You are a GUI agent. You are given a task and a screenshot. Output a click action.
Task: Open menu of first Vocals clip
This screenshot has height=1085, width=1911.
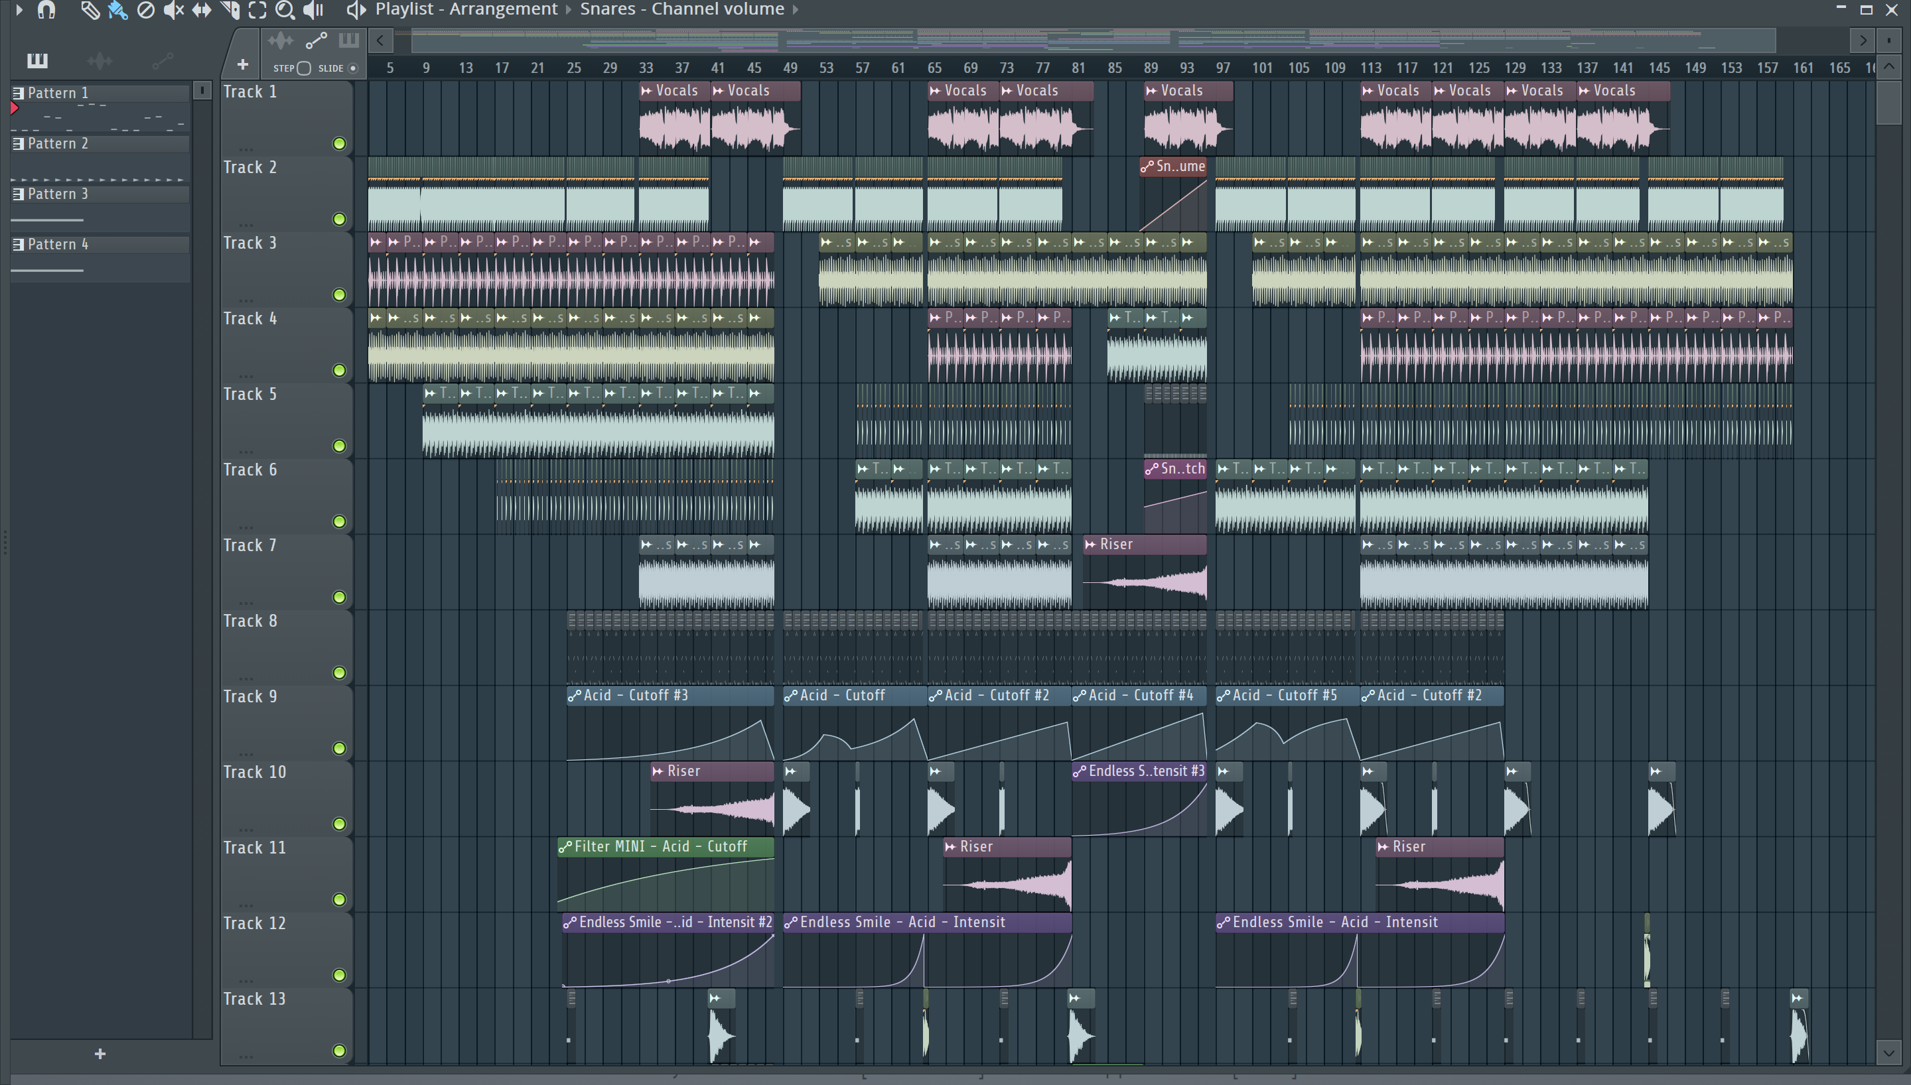point(647,91)
